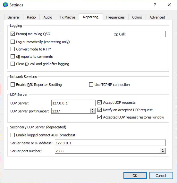Click the UDP Server address field
177x183 pixels.
click(x=73, y=103)
